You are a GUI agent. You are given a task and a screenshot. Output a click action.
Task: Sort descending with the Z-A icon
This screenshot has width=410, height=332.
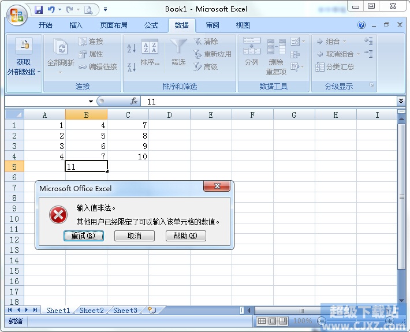click(x=132, y=67)
